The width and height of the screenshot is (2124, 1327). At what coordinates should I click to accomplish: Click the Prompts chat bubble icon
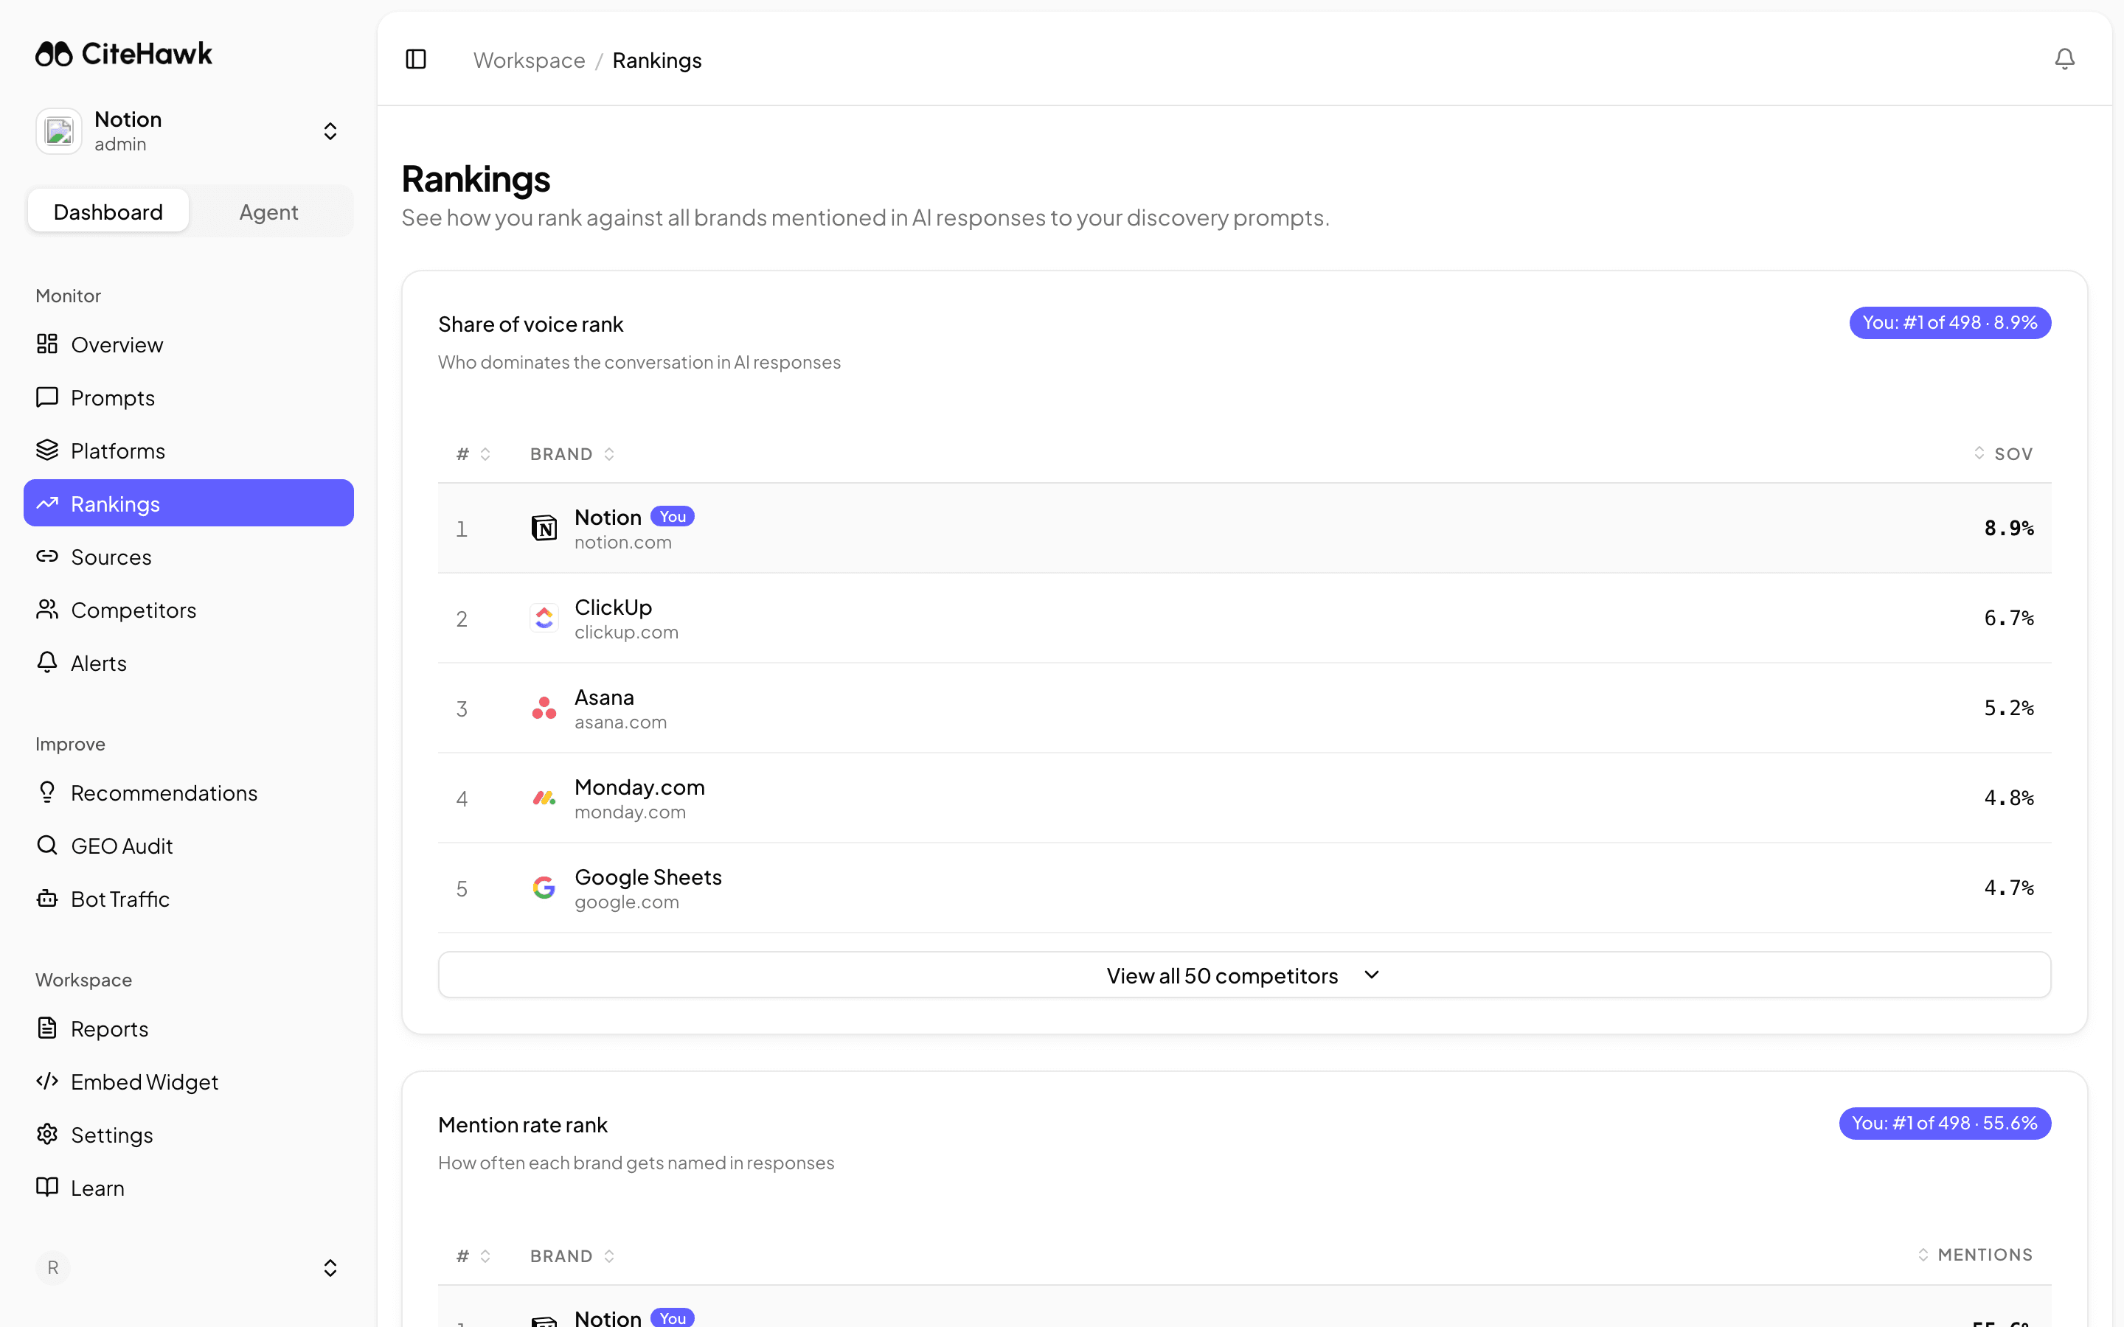pos(47,397)
